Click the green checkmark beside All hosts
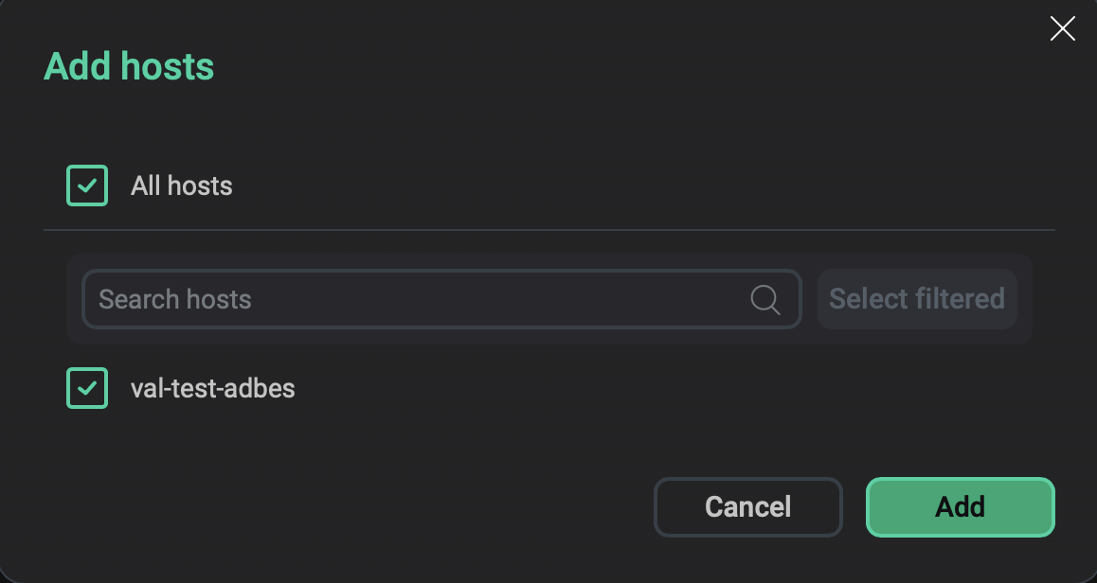This screenshot has height=583, width=1097. [86, 185]
